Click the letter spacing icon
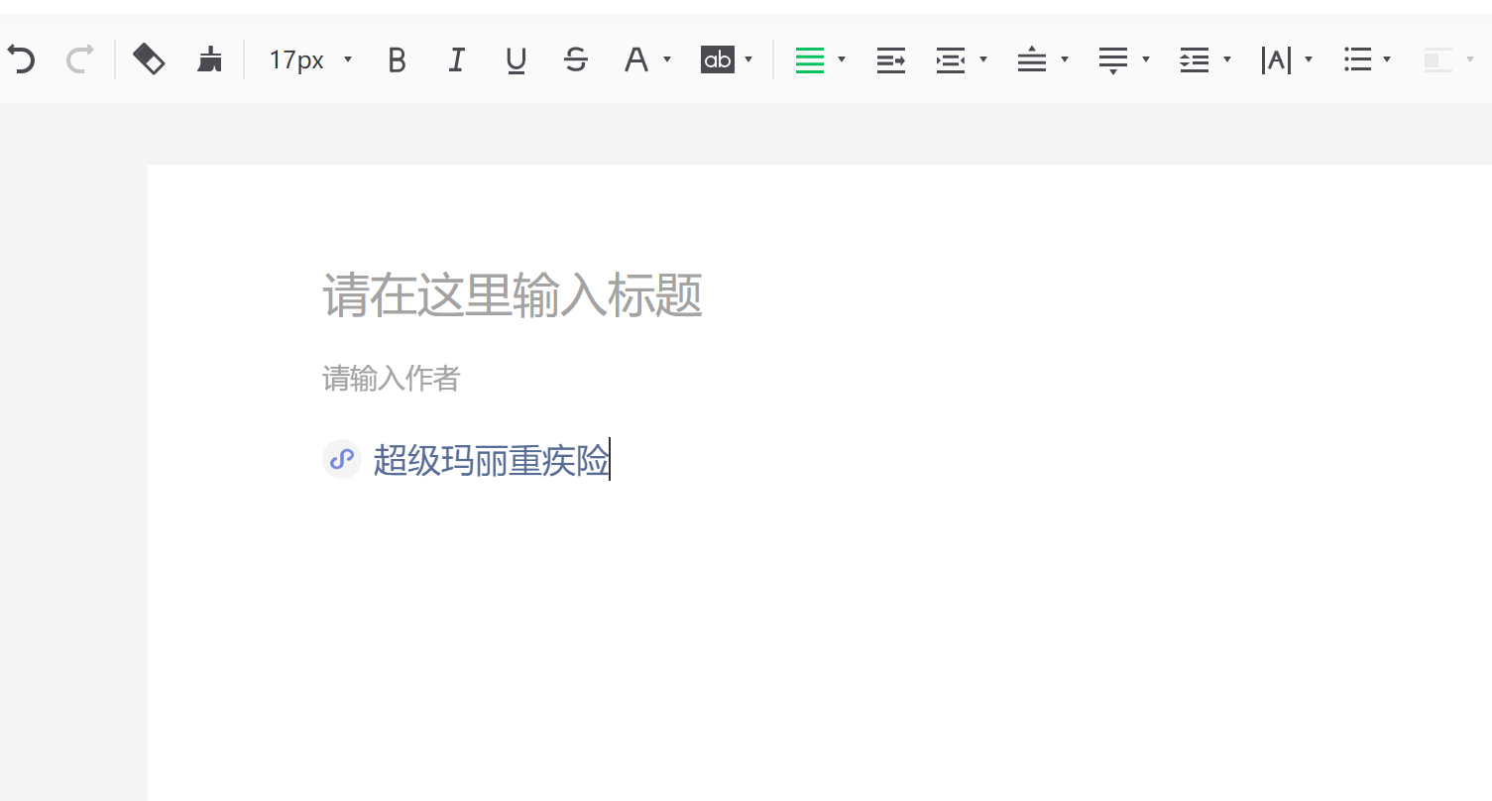The image size is (1492, 801). (x=1276, y=60)
